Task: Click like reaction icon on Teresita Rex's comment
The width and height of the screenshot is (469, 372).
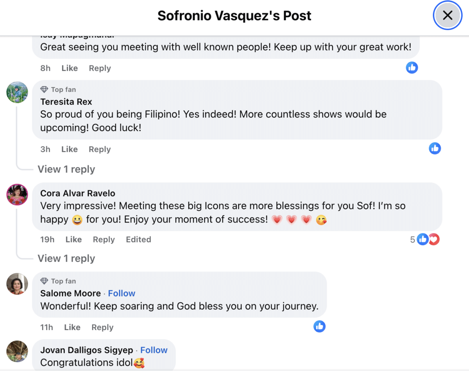Action: 435,148
